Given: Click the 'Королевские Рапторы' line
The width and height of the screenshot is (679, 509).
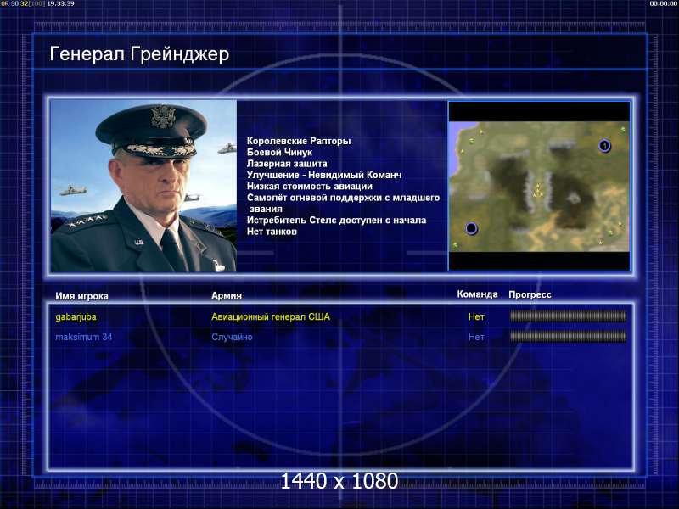Looking at the screenshot, I should click(x=299, y=141).
